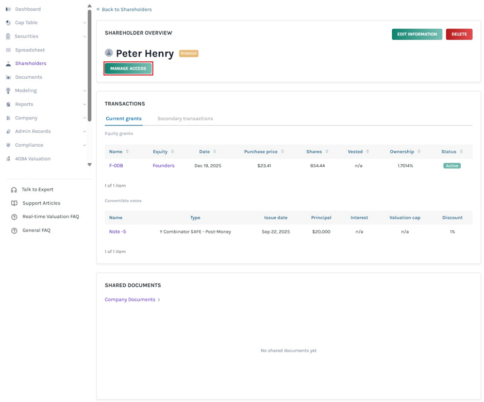Click sidebar scroll down arrow
The image size is (484, 402).
pos(90,165)
